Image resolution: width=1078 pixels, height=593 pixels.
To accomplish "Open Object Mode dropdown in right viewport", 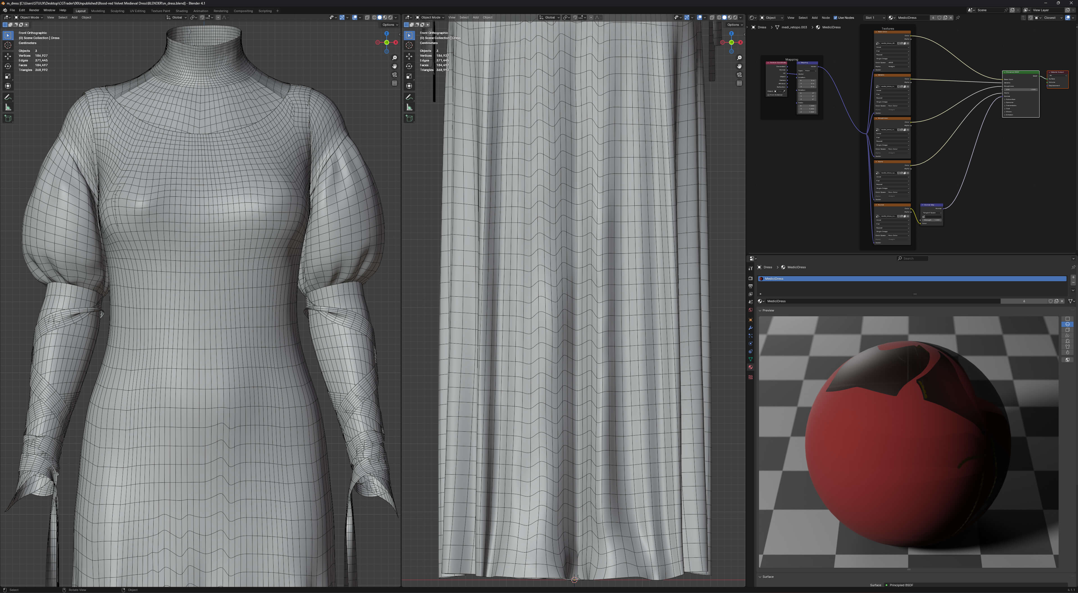I will click(430, 18).
